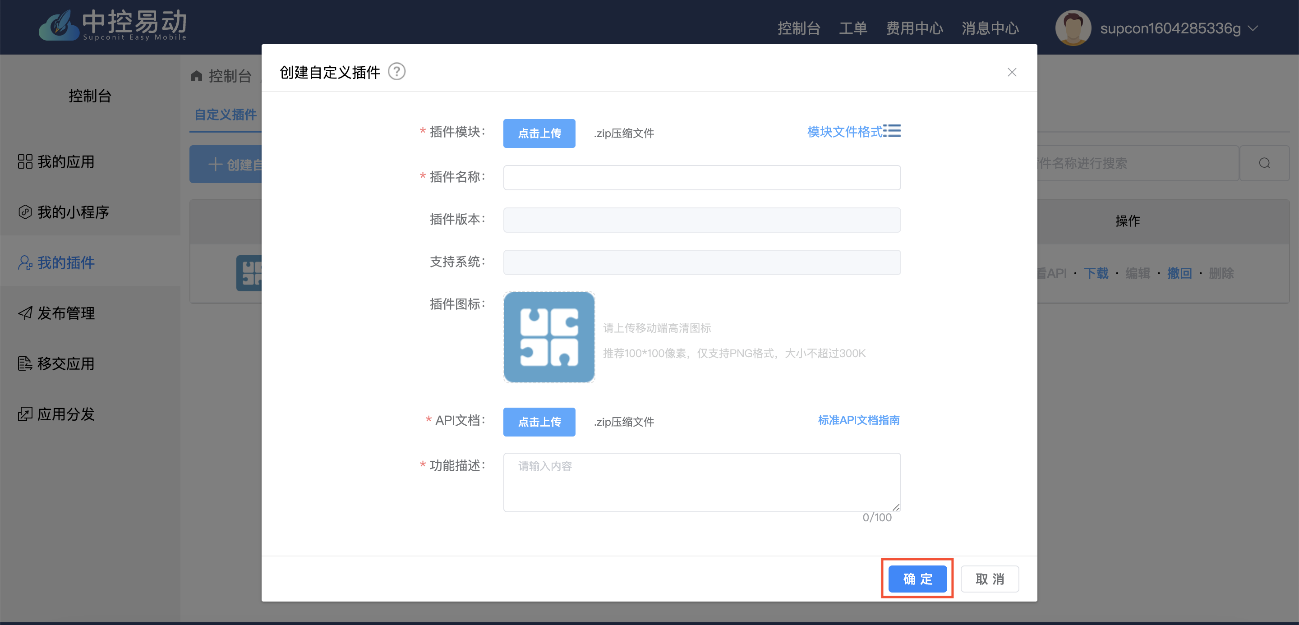The width and height of the screenshot is (1299, 625).
Task: Open 我的小程序 in the sidebar
Action: [73, 212]
